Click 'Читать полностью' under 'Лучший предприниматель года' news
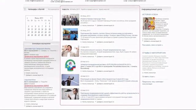The width and height of the screenshot is (196, 110). (x=88, y=57)
